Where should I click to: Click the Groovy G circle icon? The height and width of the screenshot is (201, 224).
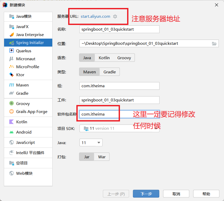[12, 103]
